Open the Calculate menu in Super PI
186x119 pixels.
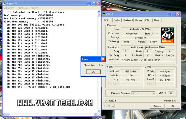tap(9, 8)
